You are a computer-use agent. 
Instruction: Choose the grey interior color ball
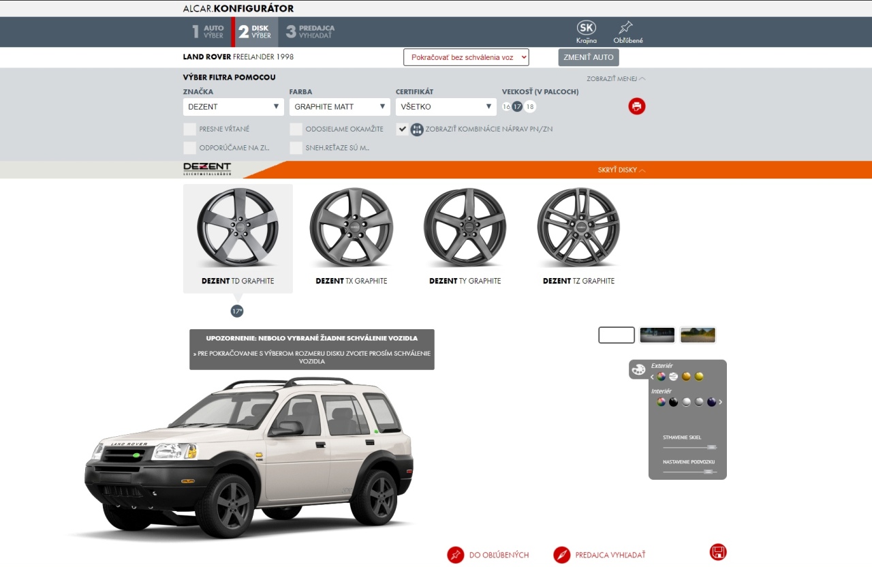pos(699,402)
